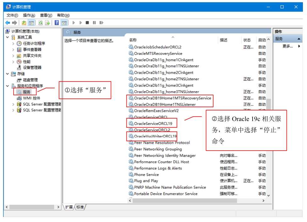Select the Peer Networking Grouping service
This screenshot has width=307, height=222.
(158, 149)
